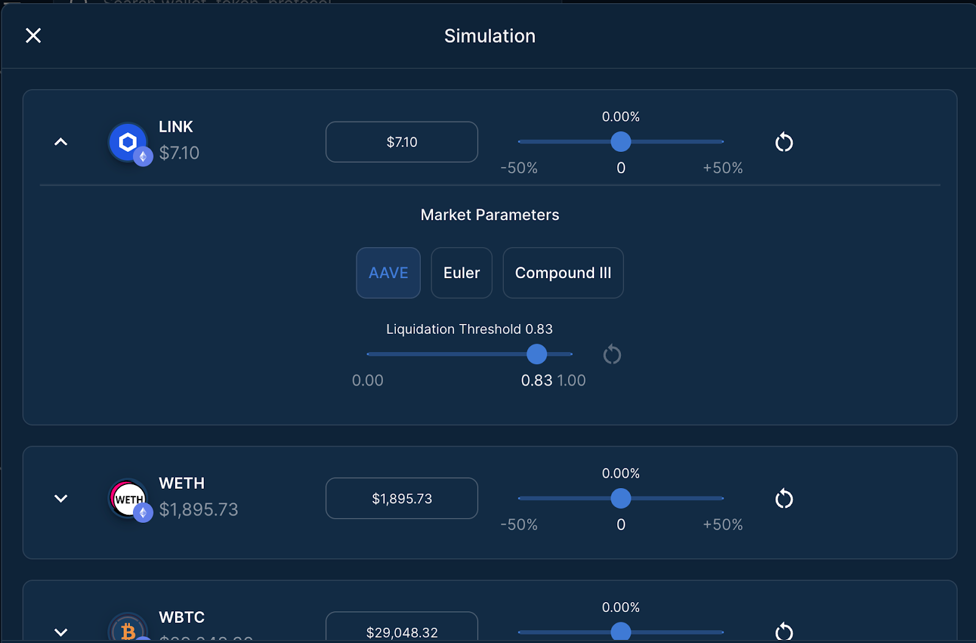
Task: Click the Market Parameters heading
Action: 490,215
